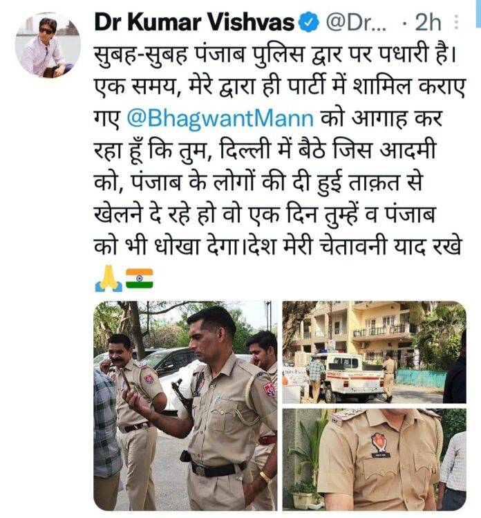The height and width of the screenshot is (518, 481).
Task: Click the blue verified badge icon
Action: pos(309,22)
